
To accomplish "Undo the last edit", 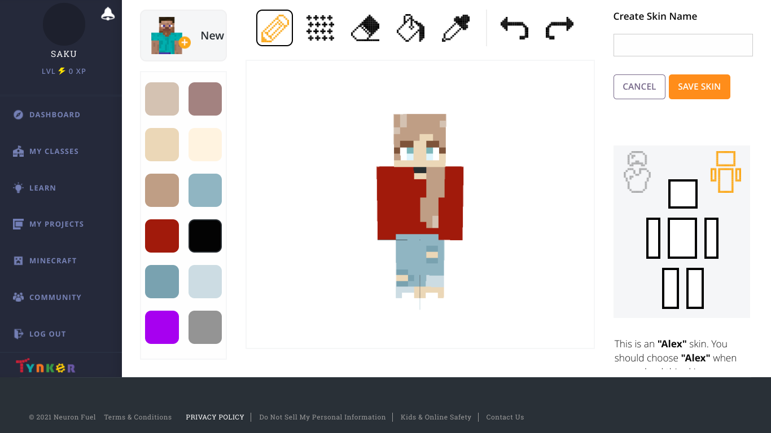I will click(x=514, y=28).
